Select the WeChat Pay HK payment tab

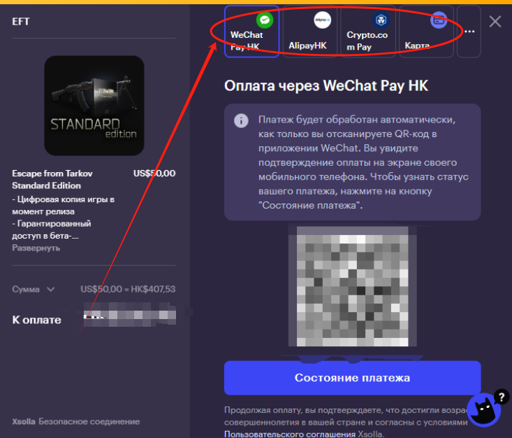tap(251, 31)
